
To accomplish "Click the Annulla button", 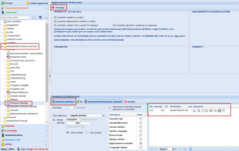I will [x=129, y=102].
